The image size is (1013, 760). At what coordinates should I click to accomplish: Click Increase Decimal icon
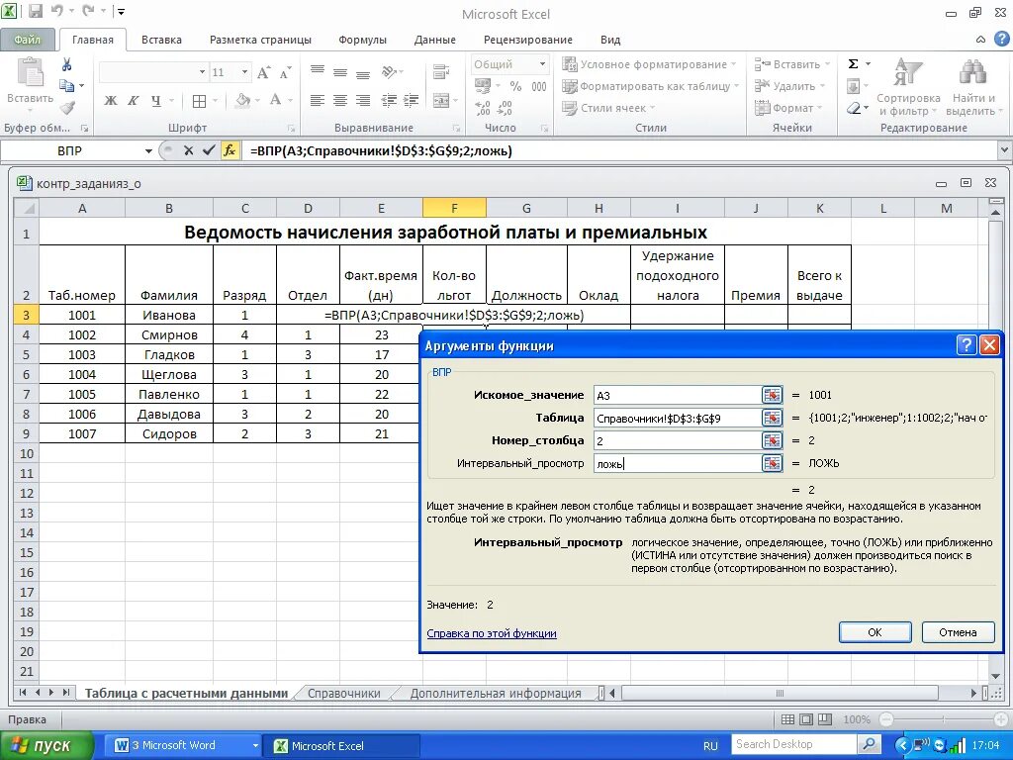point(483,108)
